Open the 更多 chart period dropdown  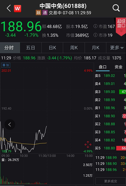click(117, 48)
